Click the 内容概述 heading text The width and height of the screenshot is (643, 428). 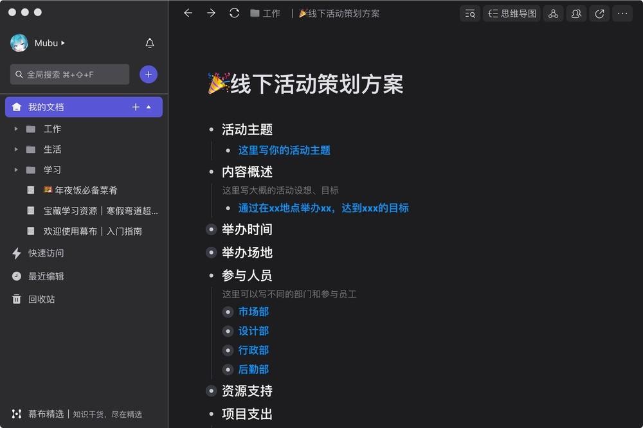pyautogui.click(x=247, y=172)
